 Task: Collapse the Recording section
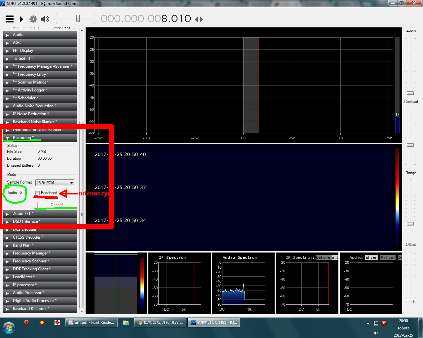click(40, 138)
